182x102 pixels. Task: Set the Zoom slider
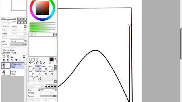9,20
